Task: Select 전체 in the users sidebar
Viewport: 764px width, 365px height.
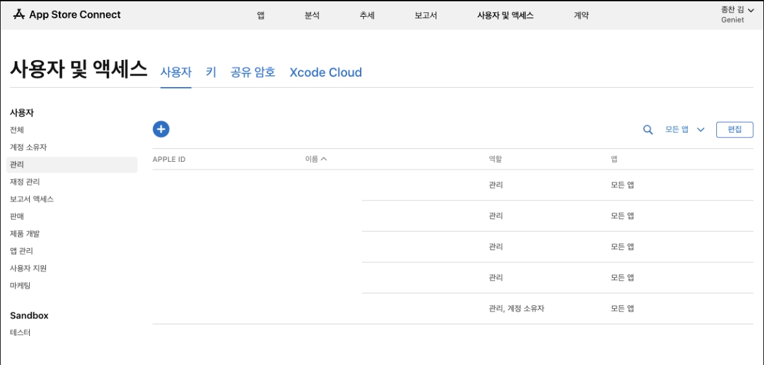Action: pyautogui.click(x=17, y=130)
